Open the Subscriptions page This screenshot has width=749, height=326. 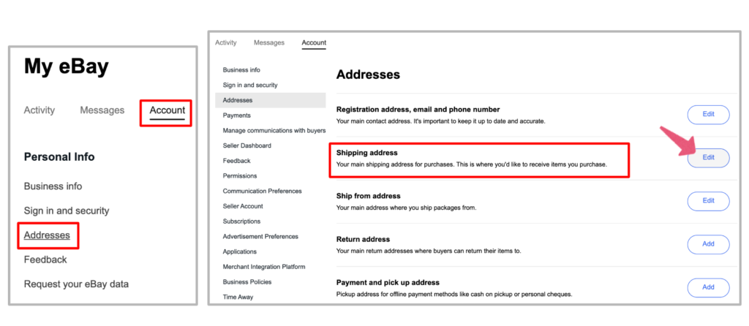click(241, 221)
